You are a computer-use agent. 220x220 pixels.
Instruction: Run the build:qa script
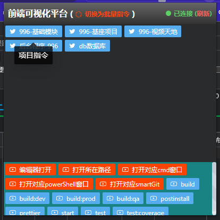[x=123, y=198]
